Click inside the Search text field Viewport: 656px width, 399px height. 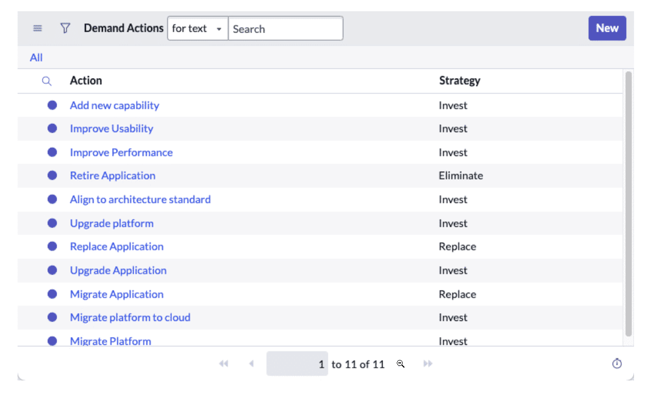click(x=286, y=28)
